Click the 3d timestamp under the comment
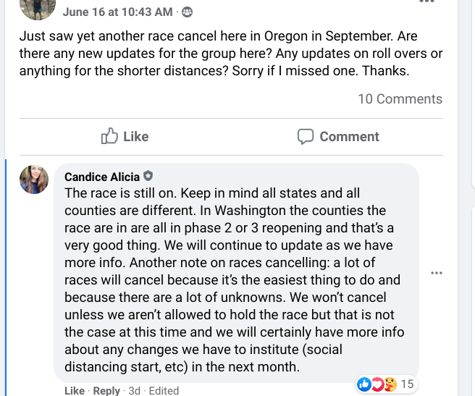Viewport: 475px width, 396px height. click(134, 390)
